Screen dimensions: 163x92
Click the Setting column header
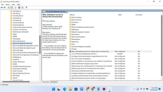click(72, 15)
